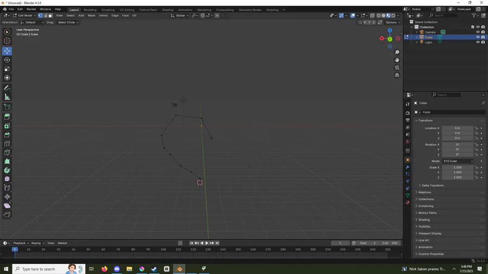
Task: Open Select Circle drag dropdown
Action: (68, 22)
